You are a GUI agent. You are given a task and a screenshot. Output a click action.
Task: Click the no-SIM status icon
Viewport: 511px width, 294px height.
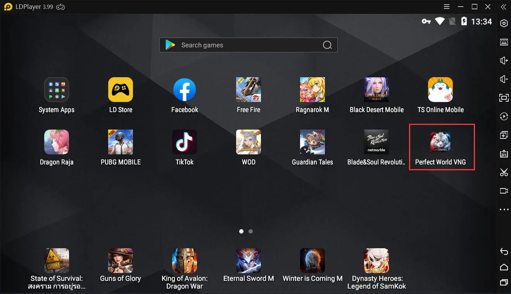click(452, 21)
